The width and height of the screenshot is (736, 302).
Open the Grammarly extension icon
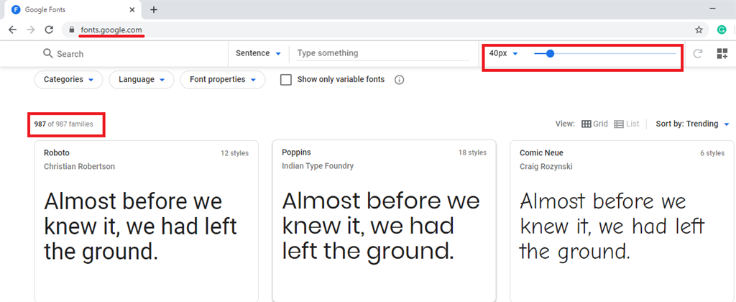point(722,29)
